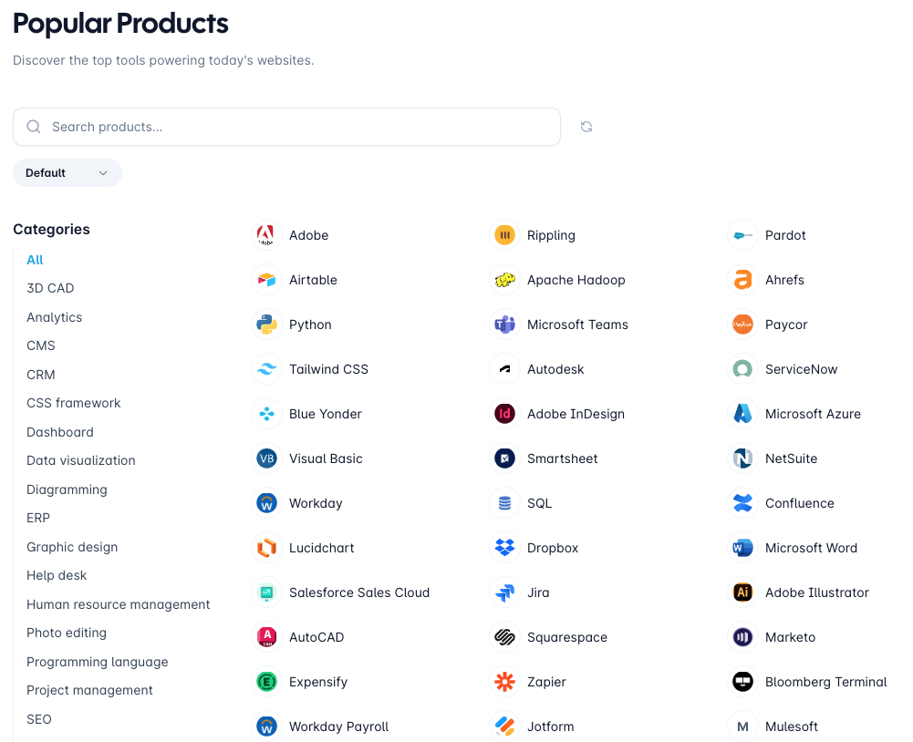The height and width of the screenshot is (742, 913).
Task: Select the 3D CAD category
Action: 50,288
